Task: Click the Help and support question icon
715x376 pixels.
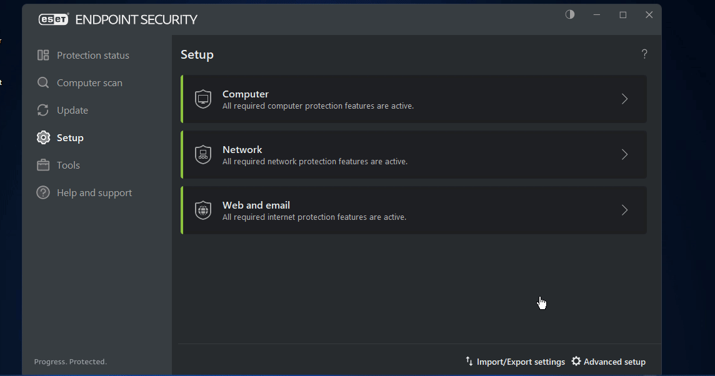Action: [x=43, y=192]
